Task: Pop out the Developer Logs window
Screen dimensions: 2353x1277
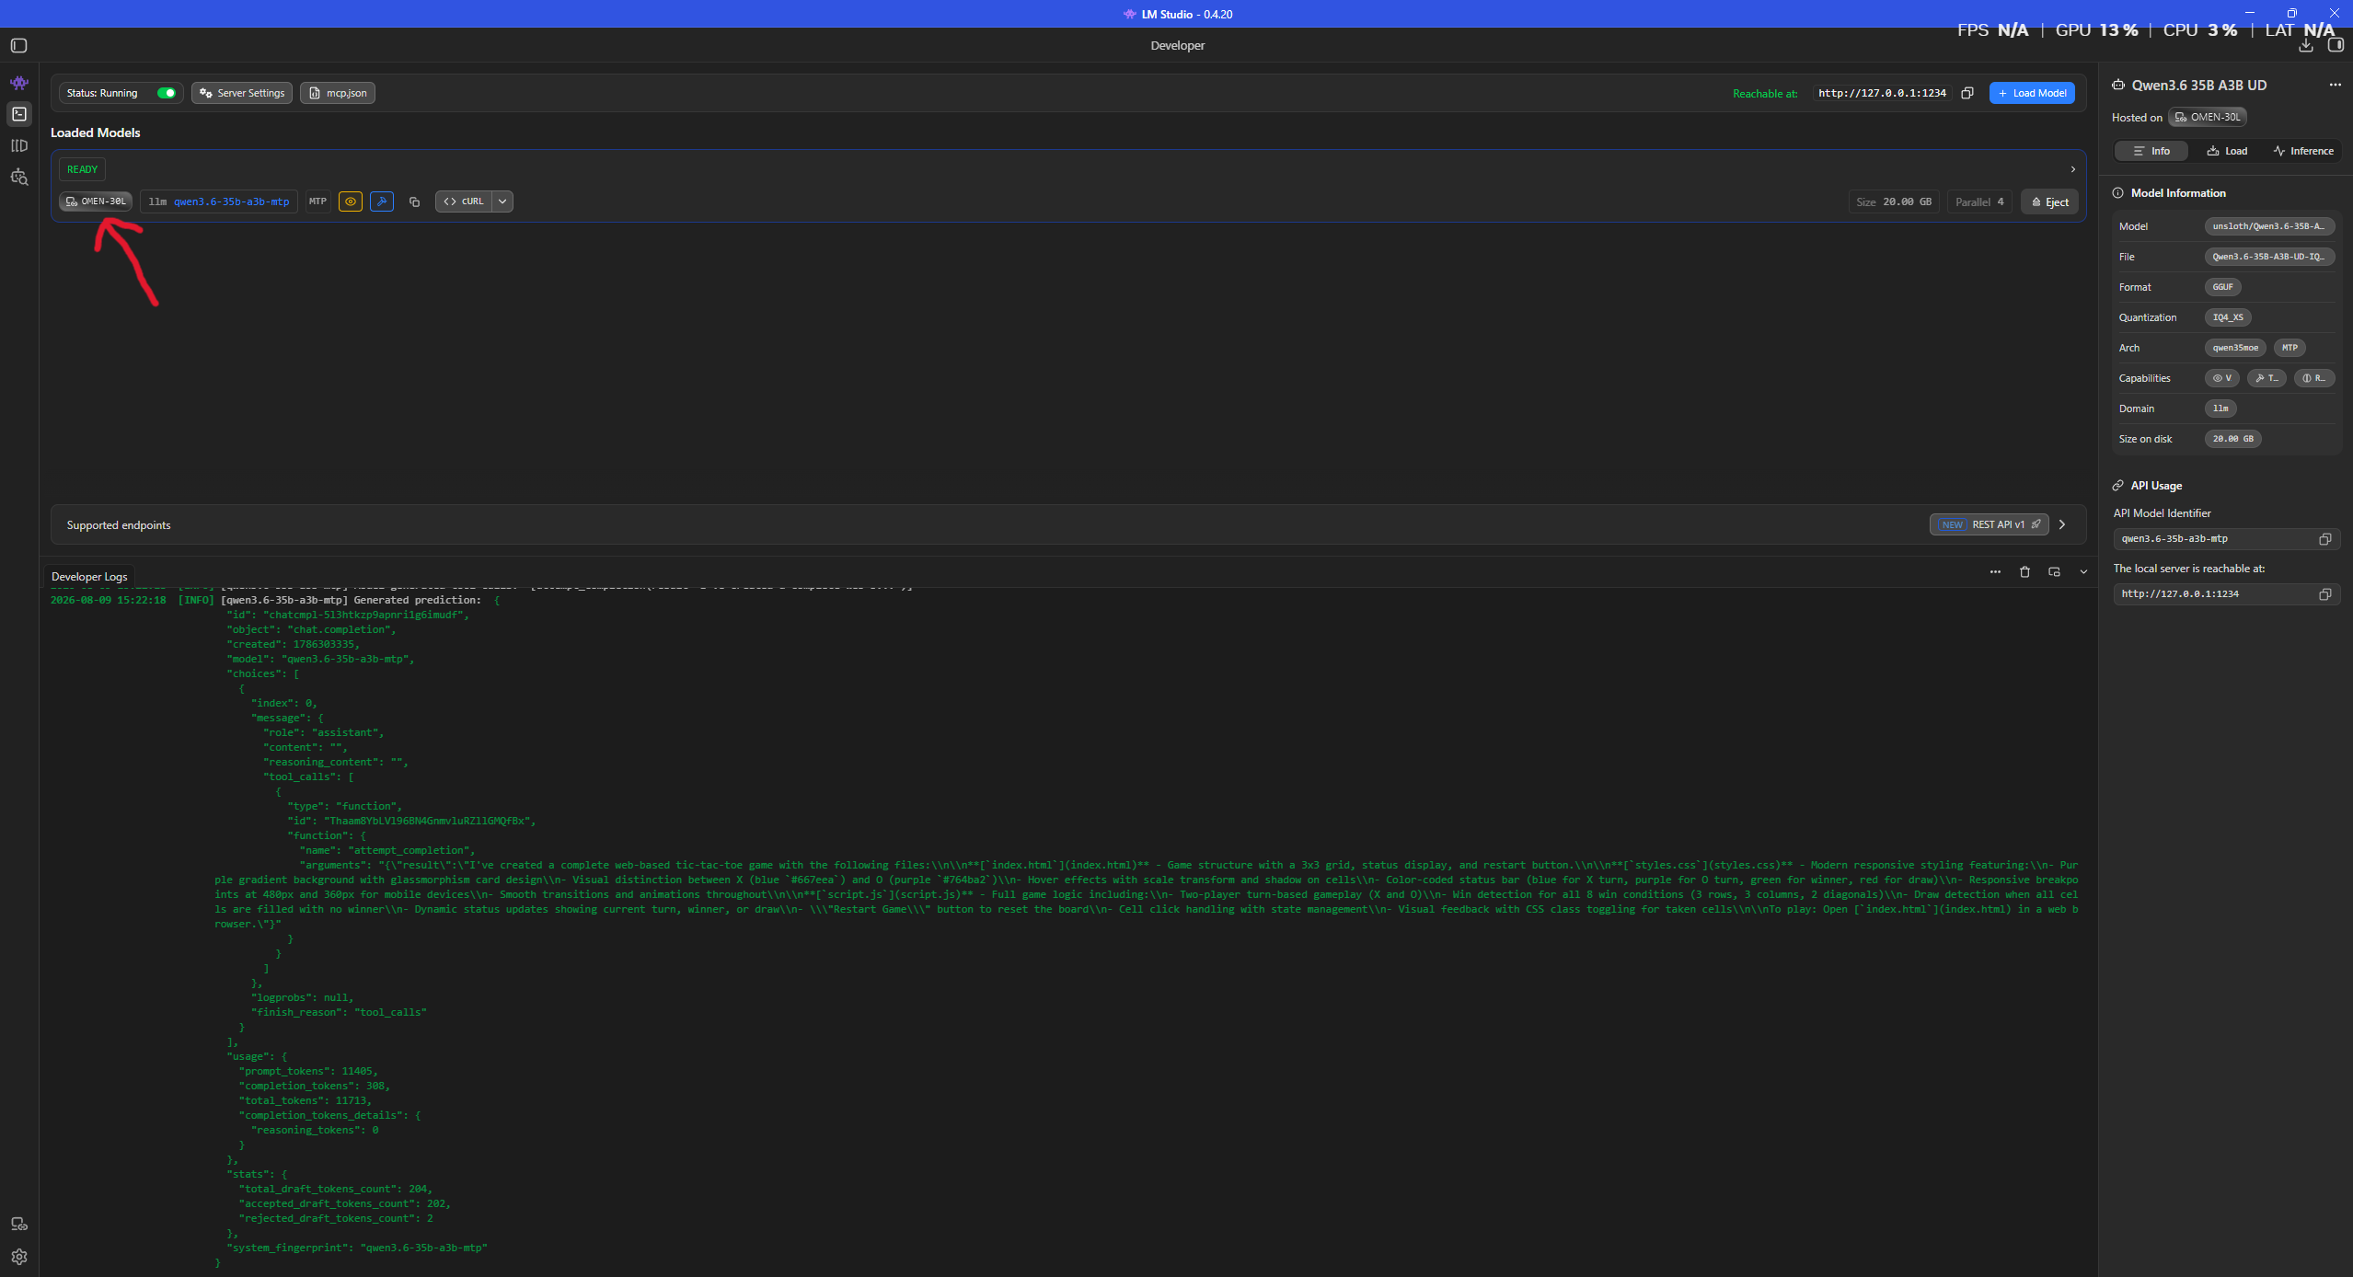Action: (2054, 572)
